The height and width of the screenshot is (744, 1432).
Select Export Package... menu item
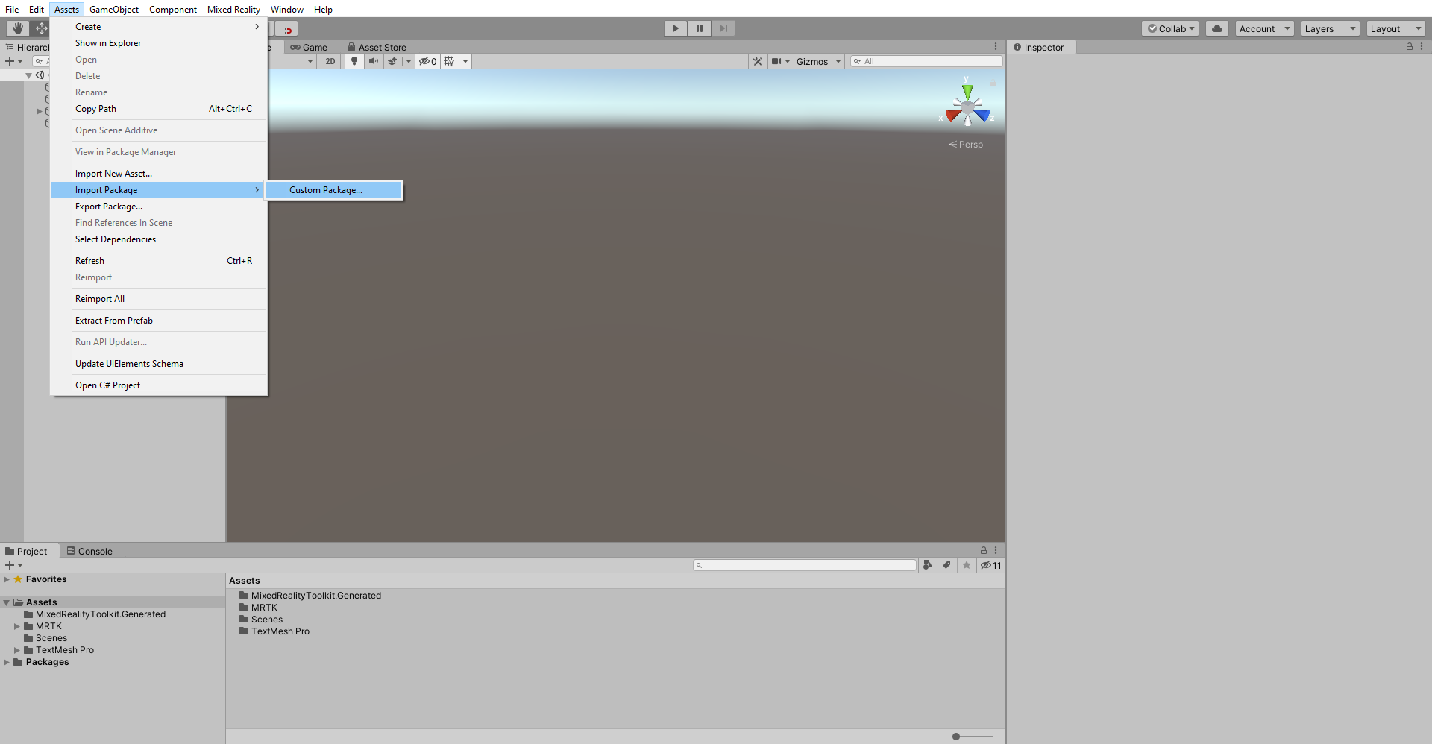click(x=159, y=207)
